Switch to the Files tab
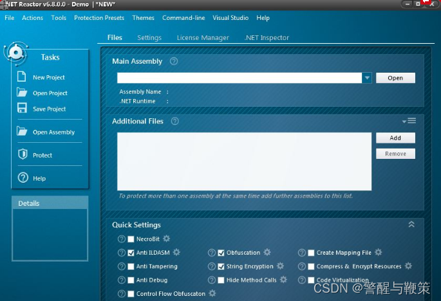 [115, 37]
